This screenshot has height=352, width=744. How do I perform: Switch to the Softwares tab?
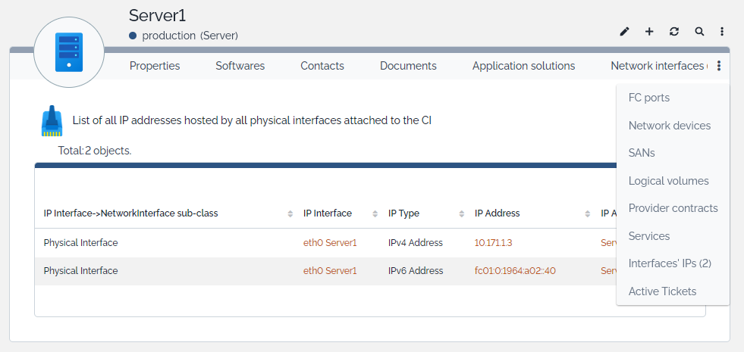[x=240, y=66]
